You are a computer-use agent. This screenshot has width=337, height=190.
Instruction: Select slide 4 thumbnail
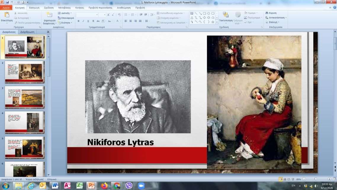[25, 122]
